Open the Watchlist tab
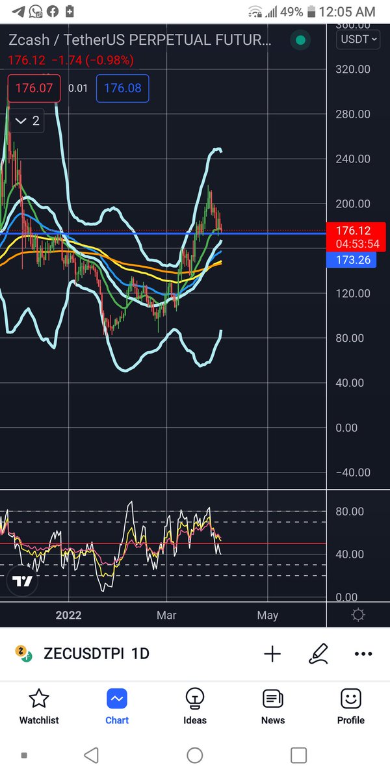 pos(39,707)
